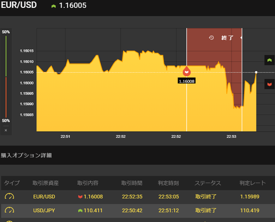
Task: Click the 取引時間 column header
Action: click(132, 183)
